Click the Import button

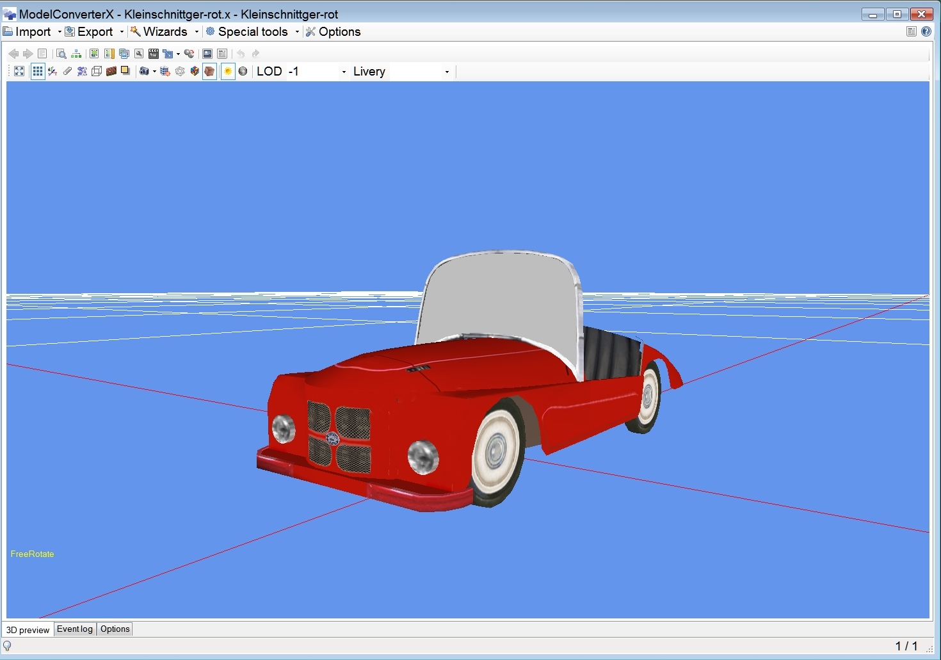[x=32, y=31]
